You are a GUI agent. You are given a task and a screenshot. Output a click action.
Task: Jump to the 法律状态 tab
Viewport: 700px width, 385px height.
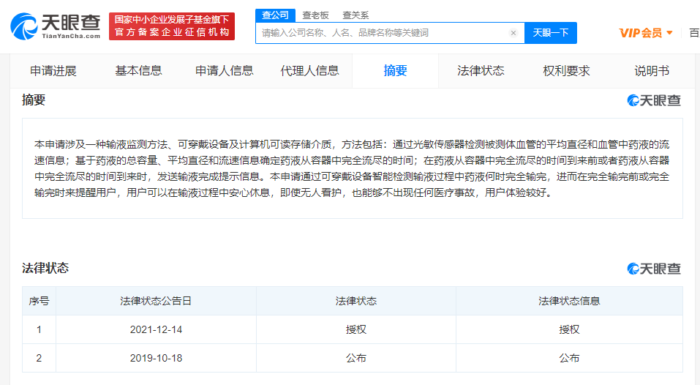481,70
